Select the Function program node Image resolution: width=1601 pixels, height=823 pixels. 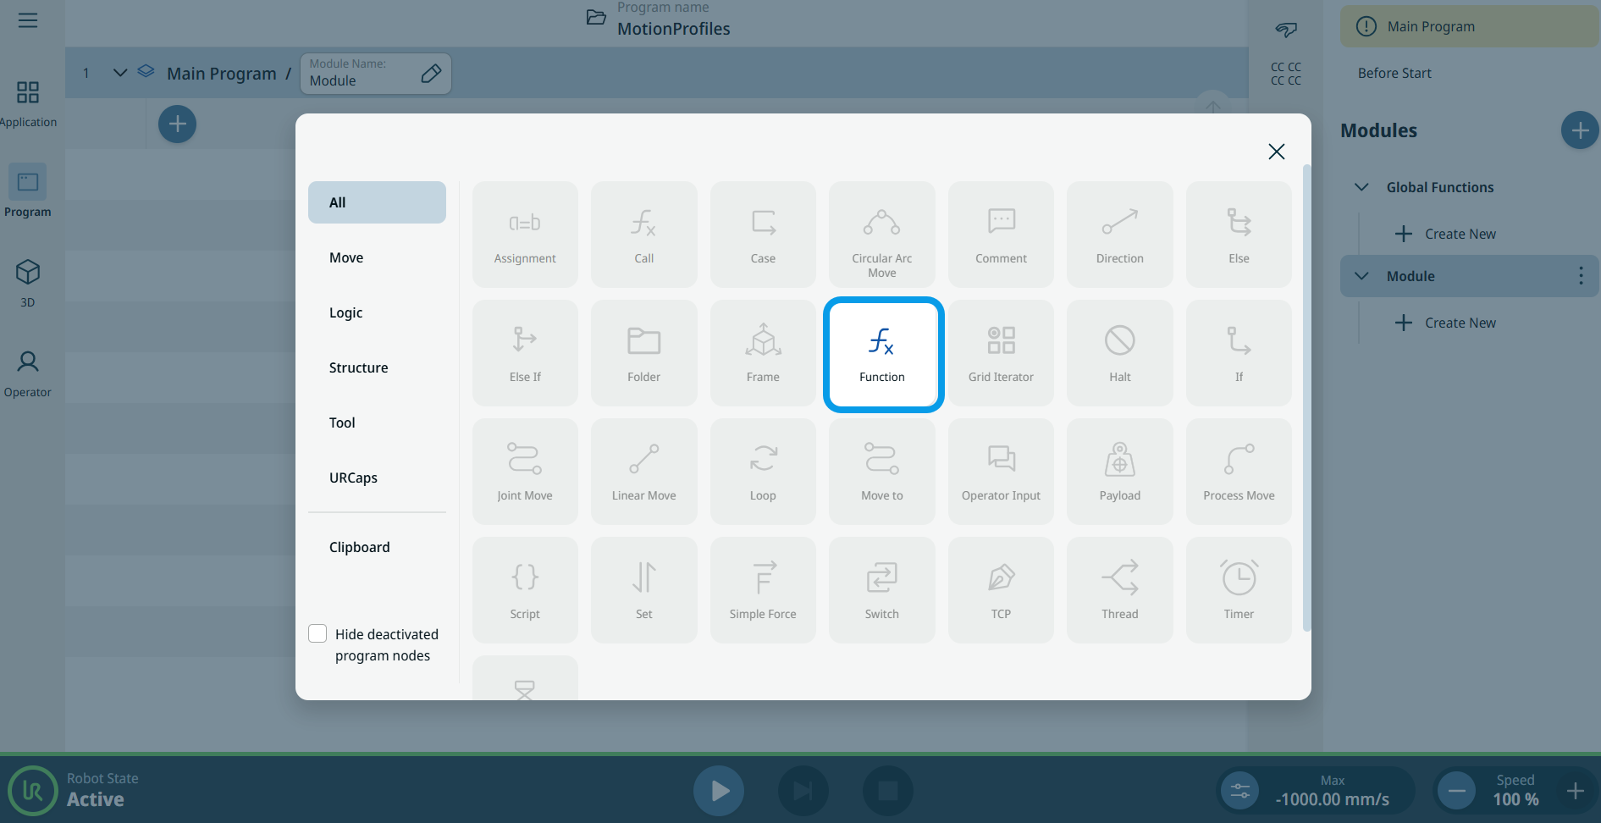(x=882, y=354)
